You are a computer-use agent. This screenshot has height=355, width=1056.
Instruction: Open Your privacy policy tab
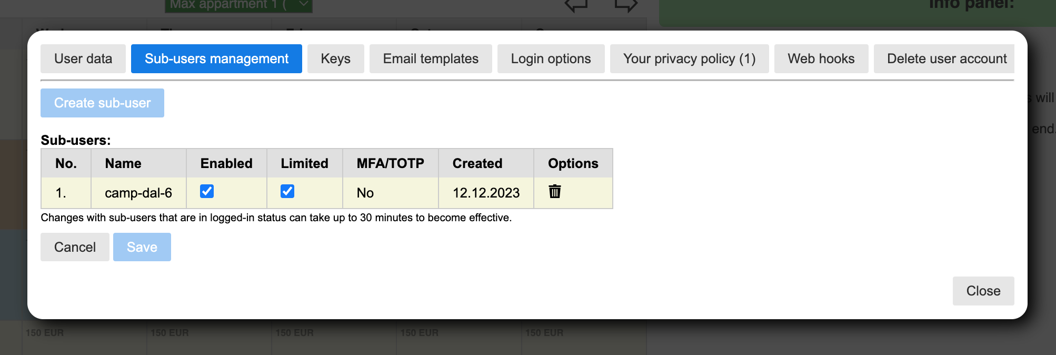click(x=689, y=58)
